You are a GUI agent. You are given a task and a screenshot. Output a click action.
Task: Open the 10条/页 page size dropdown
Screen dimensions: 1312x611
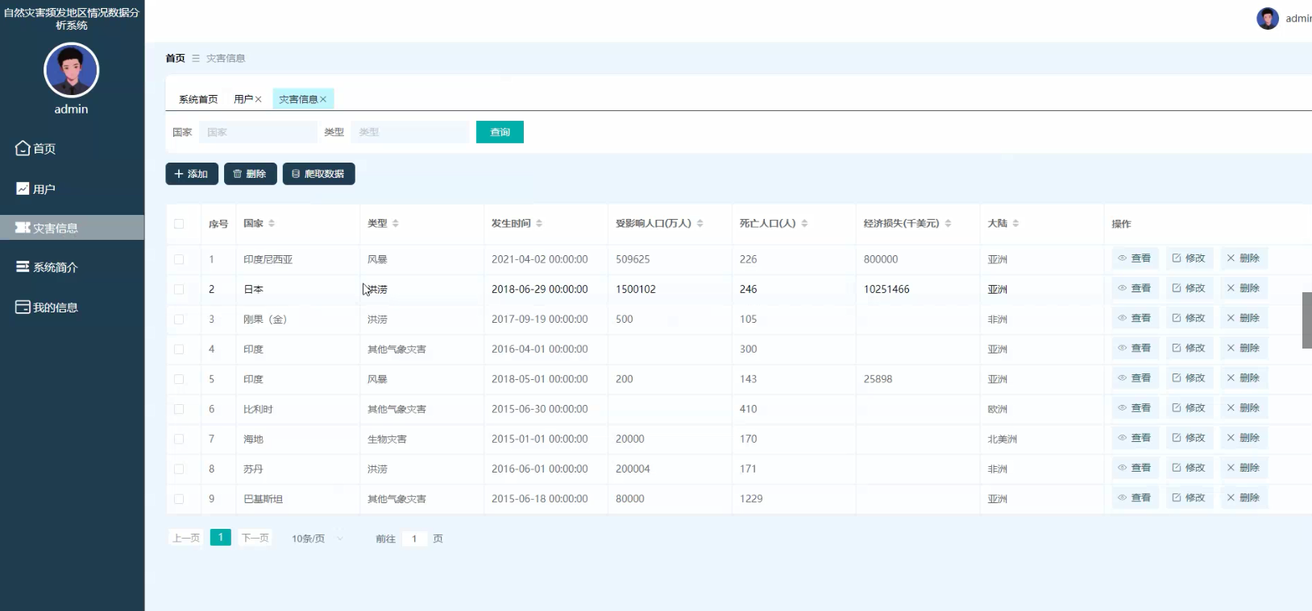tap(318, 539)
